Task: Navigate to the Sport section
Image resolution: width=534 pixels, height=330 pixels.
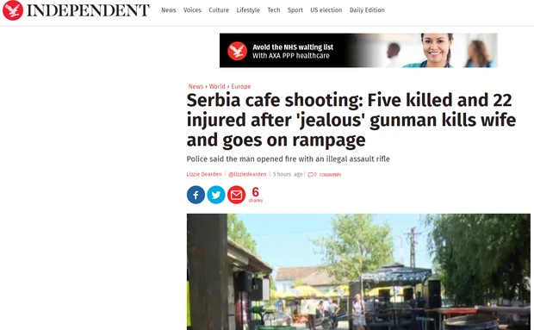Action: pyautogui.click(x=295, y=10)
